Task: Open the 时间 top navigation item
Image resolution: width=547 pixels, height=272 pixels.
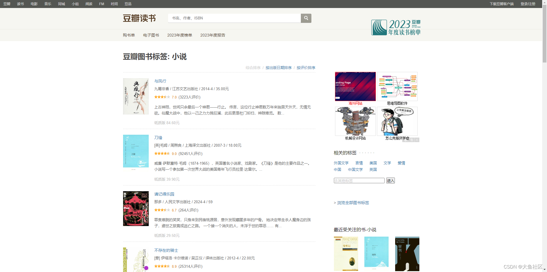Action: tap(114, 4)
